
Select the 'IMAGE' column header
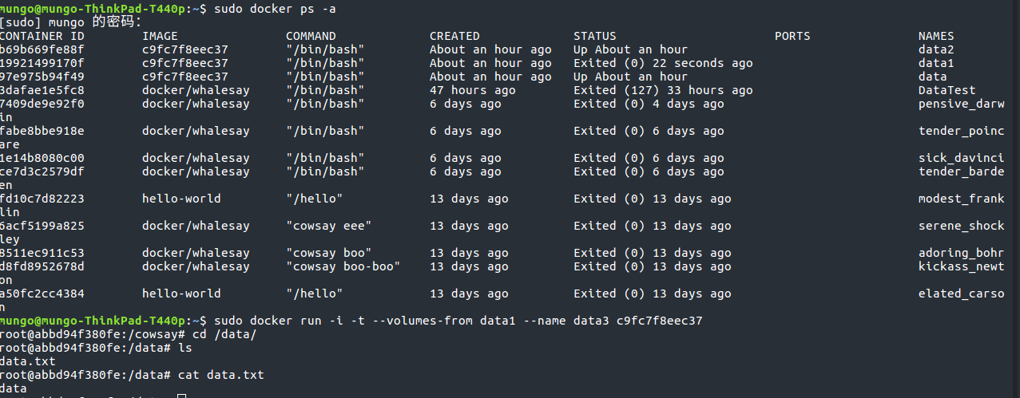[x=160, y=36]
